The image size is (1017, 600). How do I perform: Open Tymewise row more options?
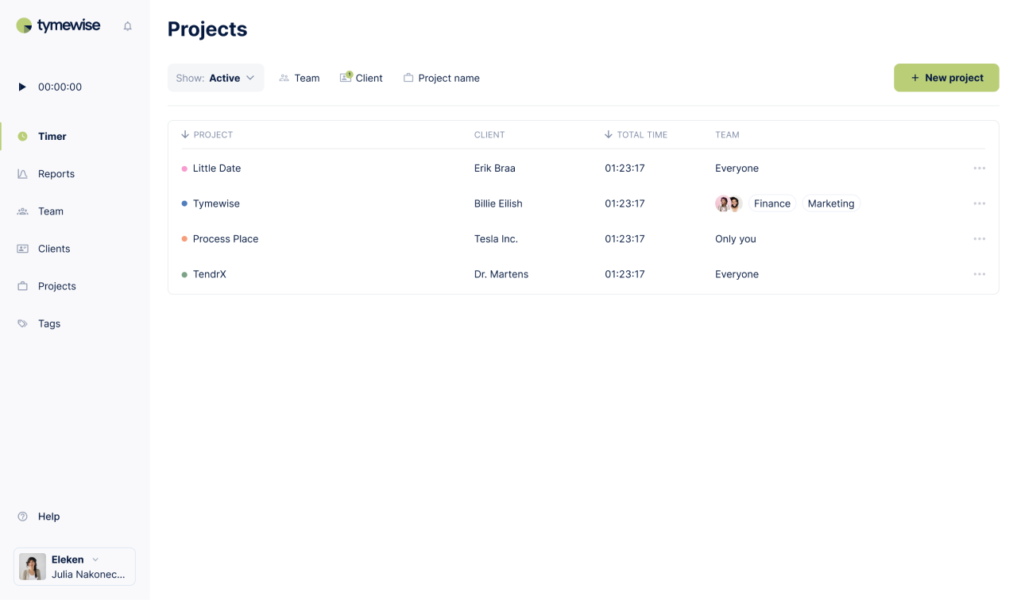980,203
